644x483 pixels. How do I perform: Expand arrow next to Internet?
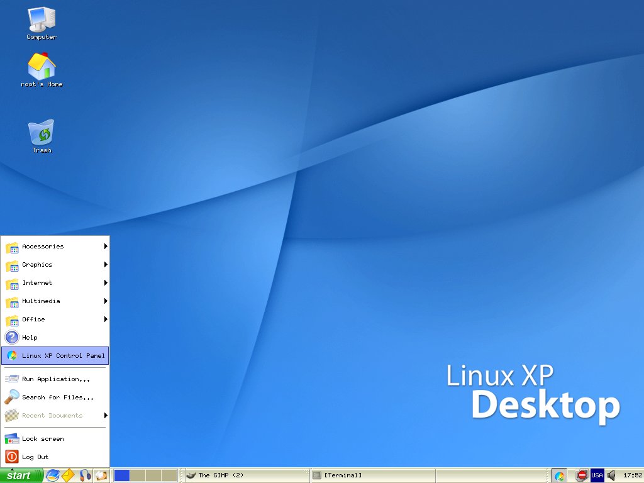tap(106, 282)
